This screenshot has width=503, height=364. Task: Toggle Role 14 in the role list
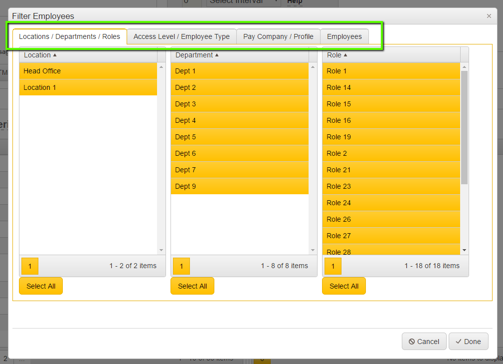391,87
